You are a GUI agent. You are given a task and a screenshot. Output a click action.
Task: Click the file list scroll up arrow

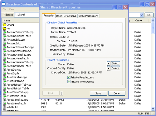pos(153,20)
